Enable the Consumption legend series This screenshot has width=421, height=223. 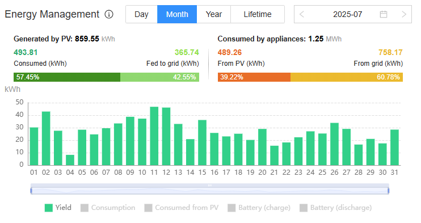pyautogui.click(x=108, y=208)
